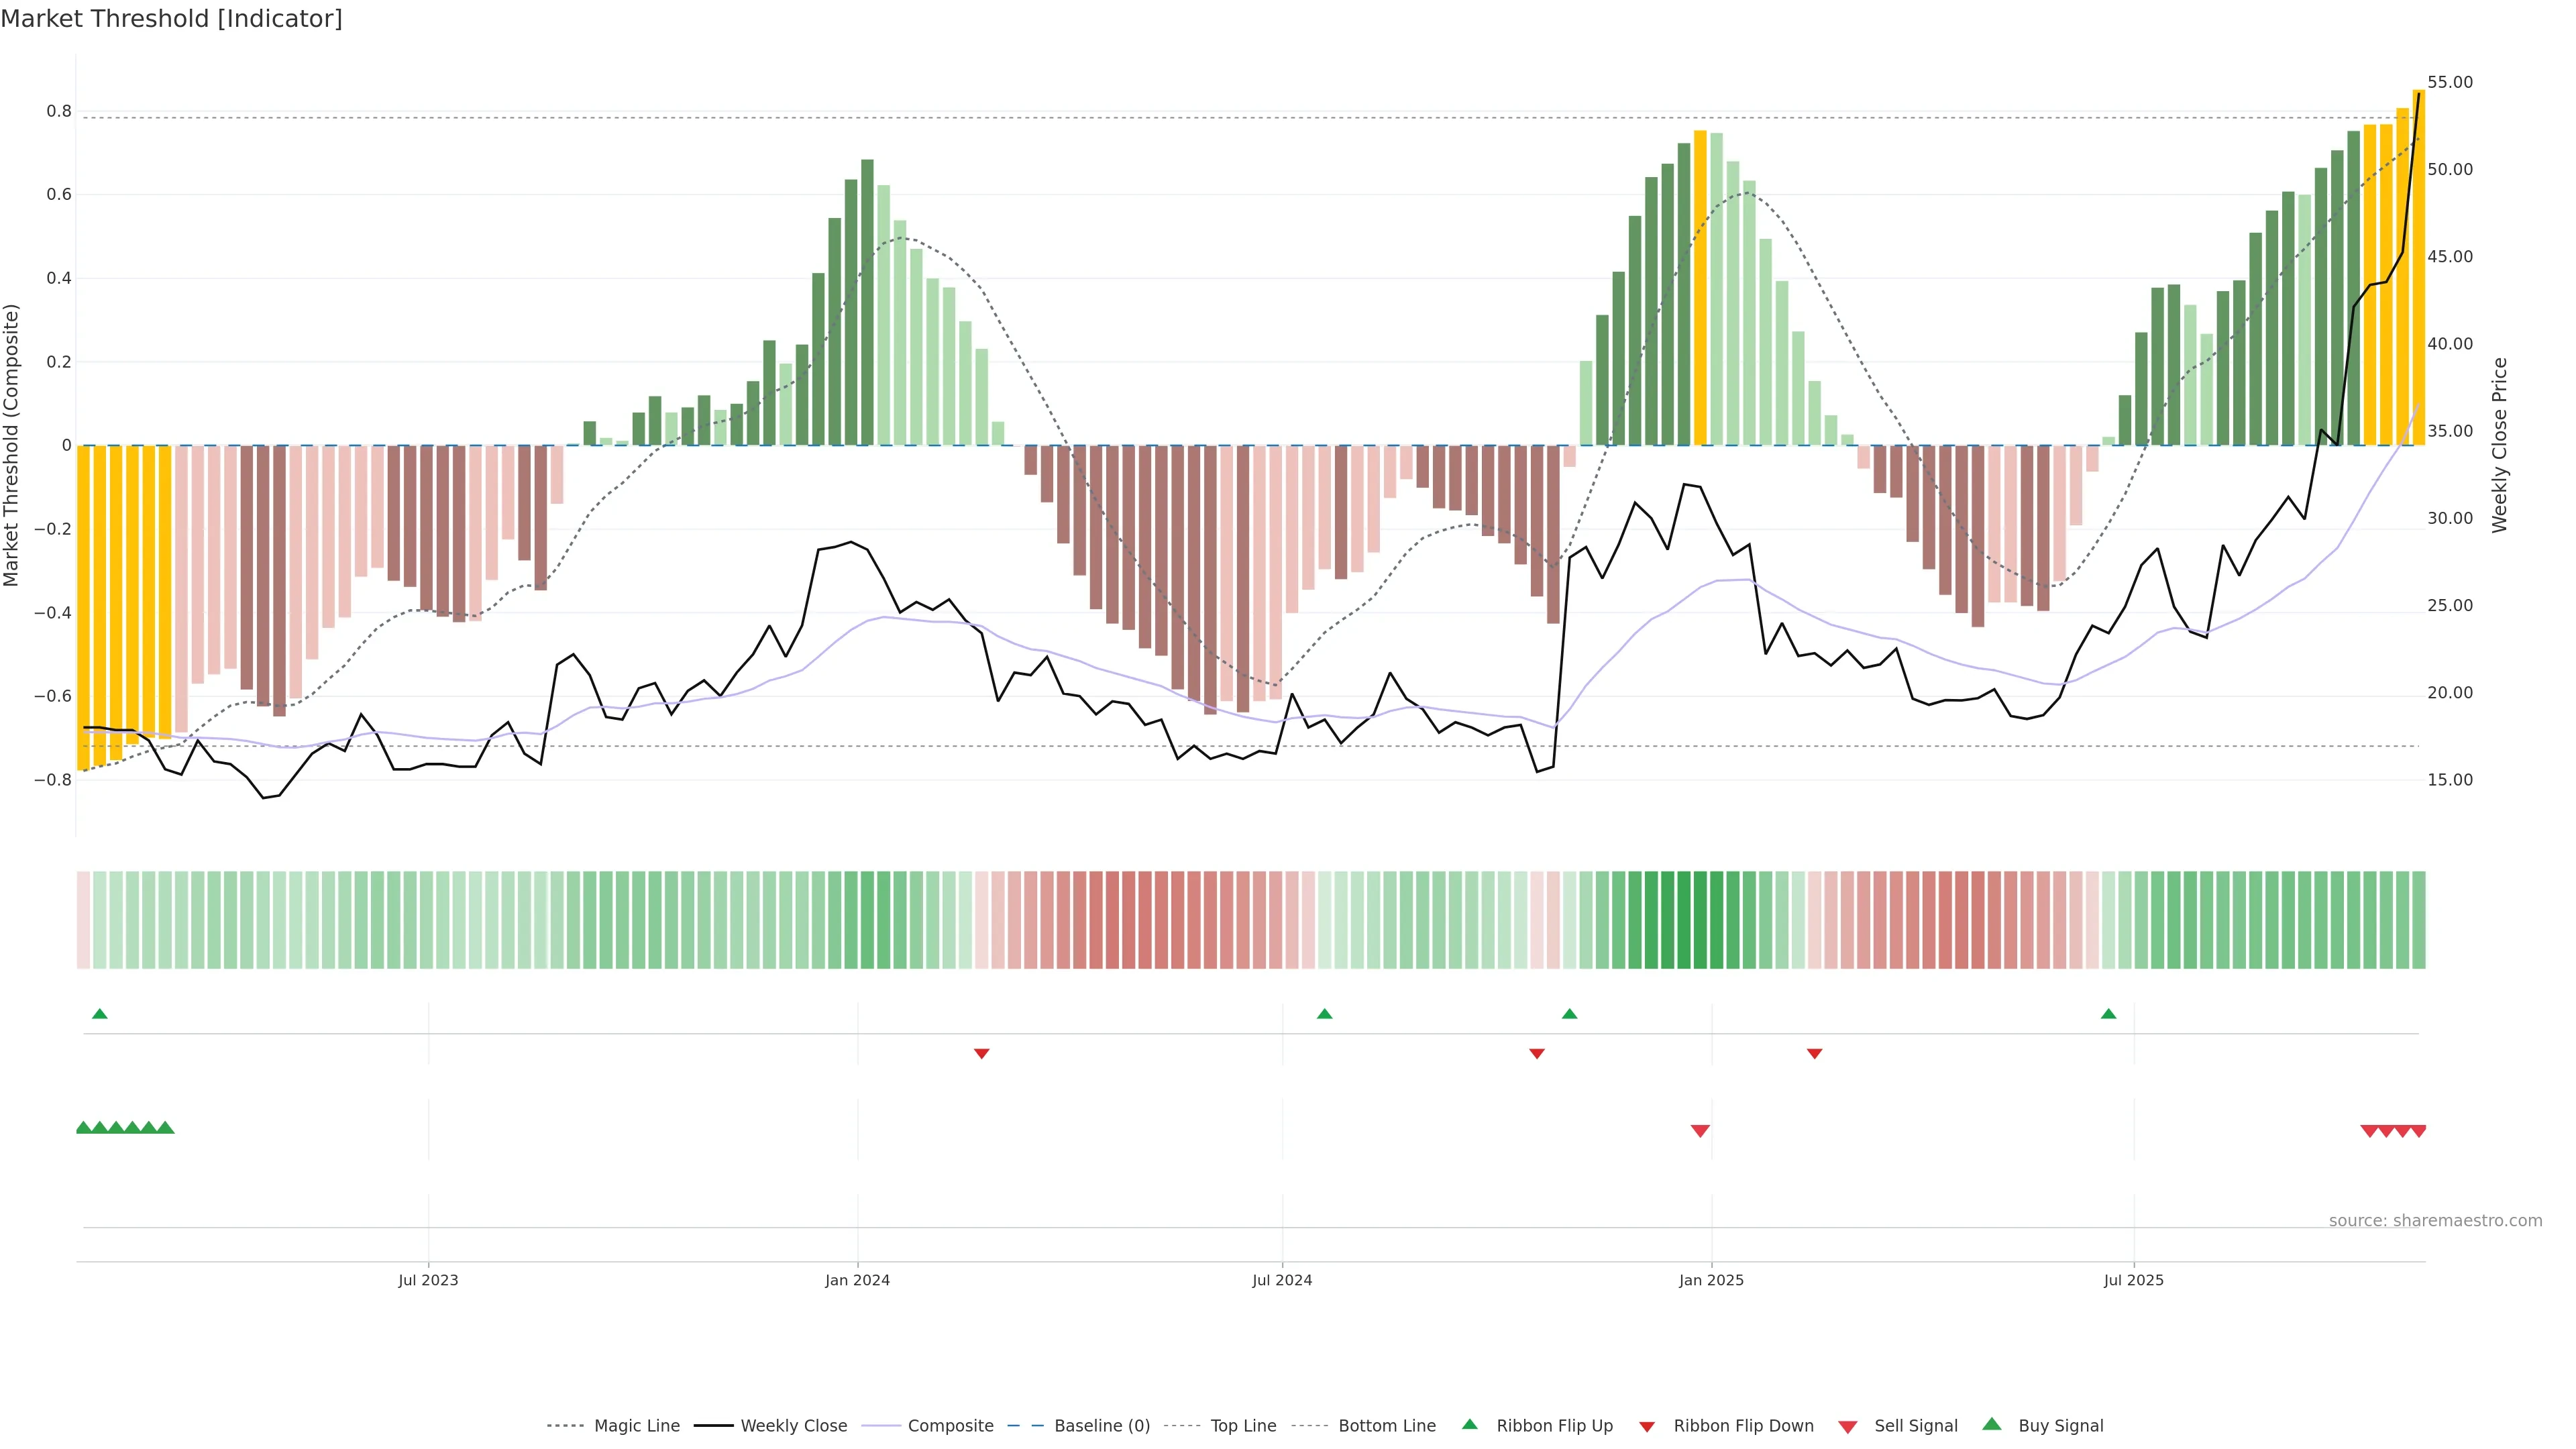Viewport: 2576px width, 1449px height.
Task: Click the Ribbon Flip Up marker just after Jul 2024
Action: tap(1324, 1014)
